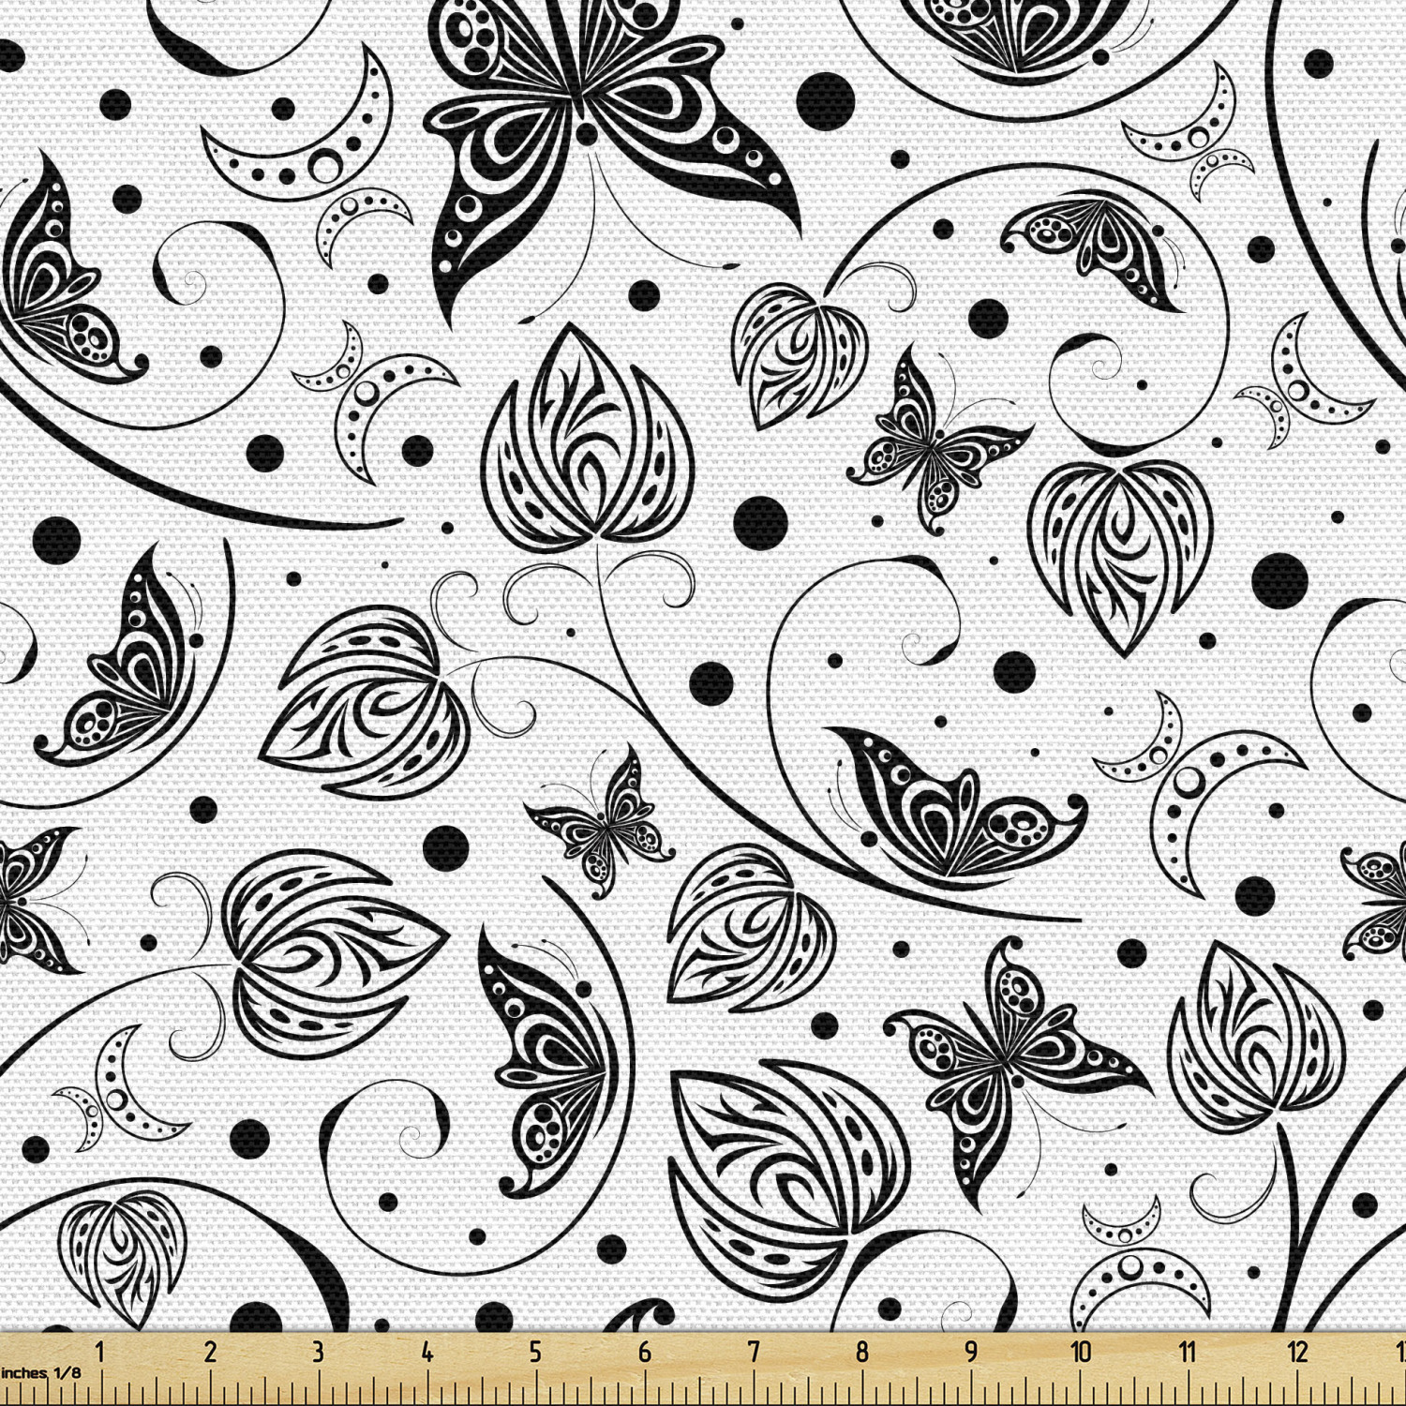
Task: Click the number 6 on the ruler
Action: [x=645, y=1352]
